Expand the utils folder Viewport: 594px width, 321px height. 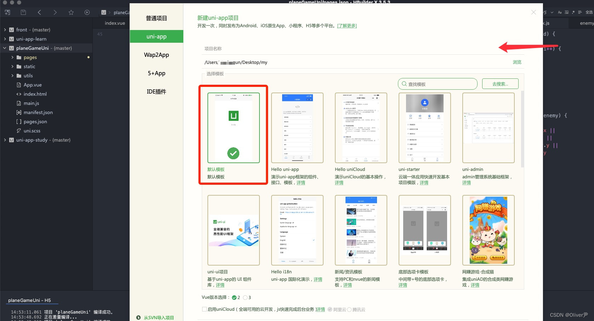point(12,76)
